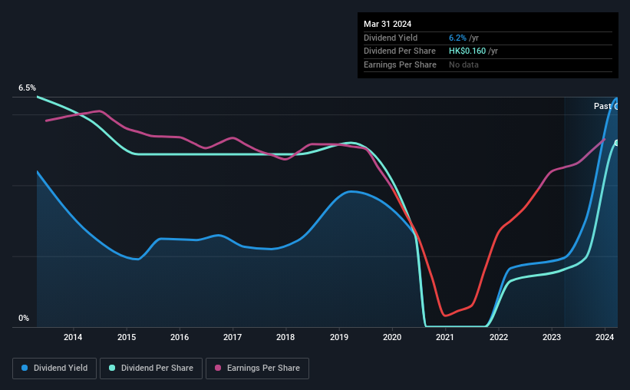
Task: Click the pink Earnings Per Share legend dot
Action: 218,368
